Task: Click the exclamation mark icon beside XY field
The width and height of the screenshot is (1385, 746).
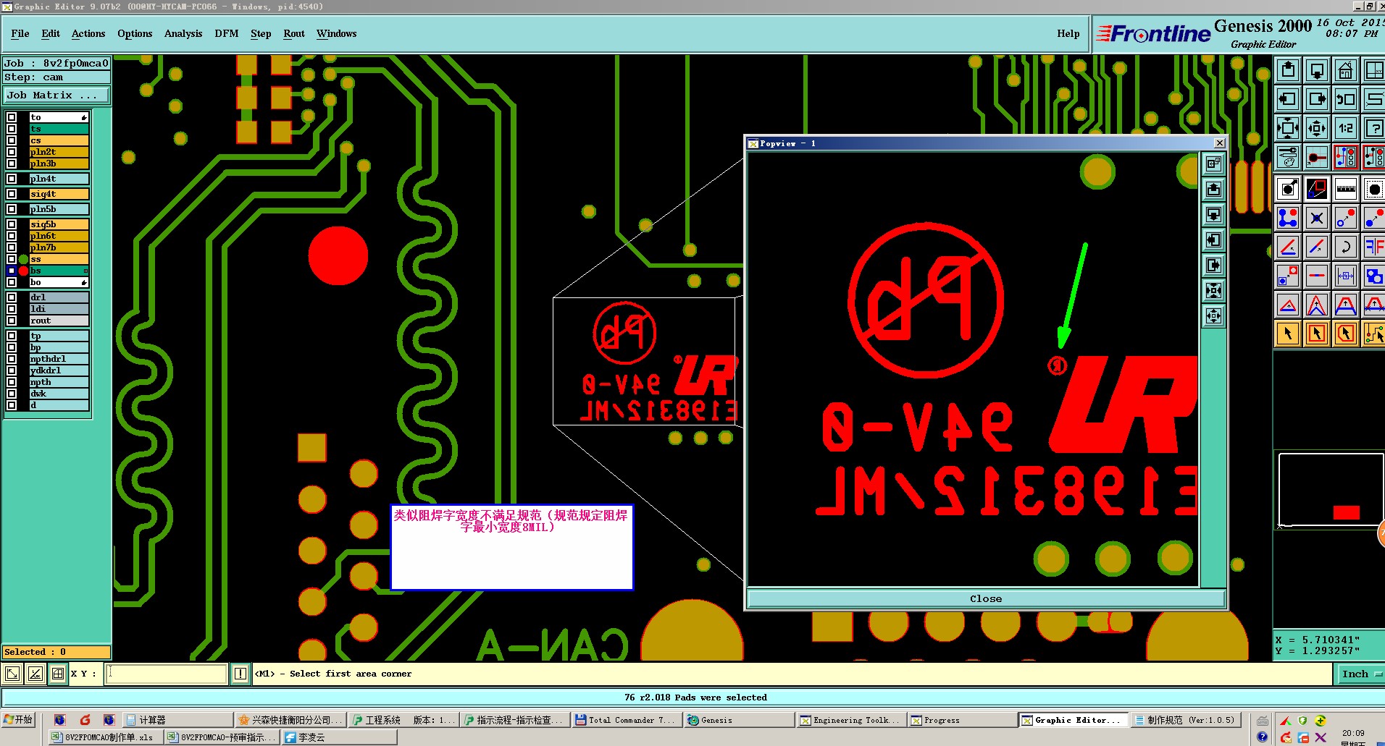Action: [x=240, y=674]
